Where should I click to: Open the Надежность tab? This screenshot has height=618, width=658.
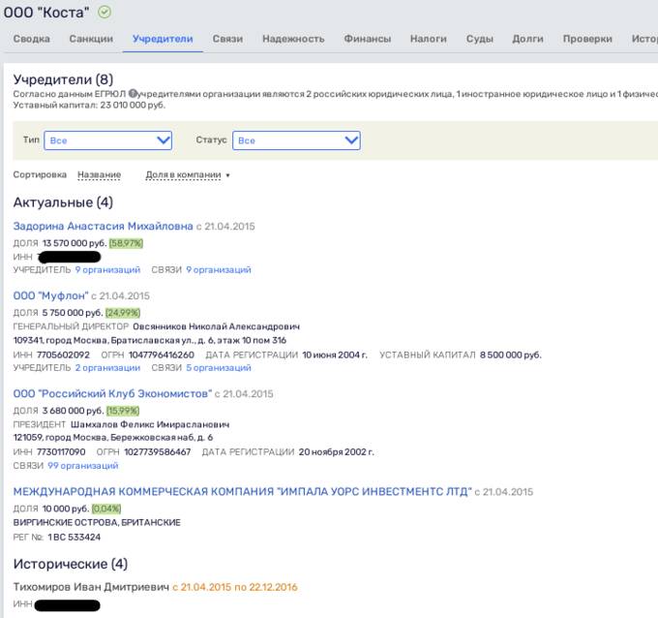(x=293, y=39)
